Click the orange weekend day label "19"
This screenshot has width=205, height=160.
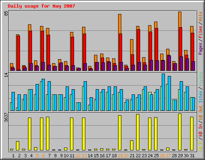click(x=120, y=156)
